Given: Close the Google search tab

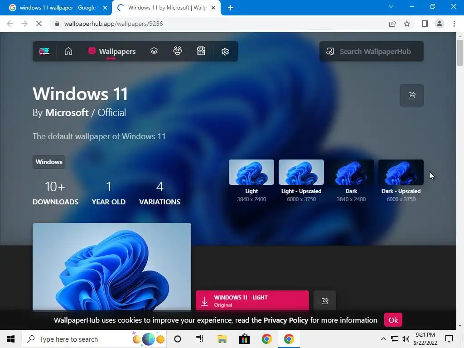Looking at the screenshot, I should coord(105,8).
